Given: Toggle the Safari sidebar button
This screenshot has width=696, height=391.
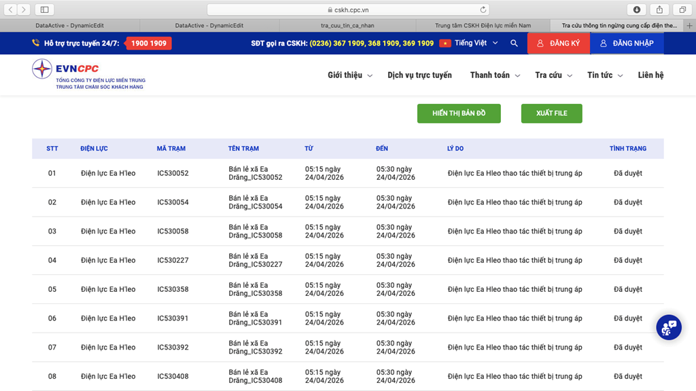Looking at the screenshot, I should [44, 10].
